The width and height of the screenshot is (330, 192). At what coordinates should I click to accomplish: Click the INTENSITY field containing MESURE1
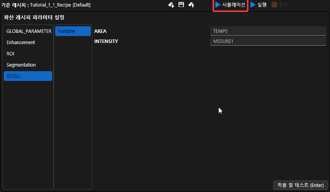pos(268,41)
